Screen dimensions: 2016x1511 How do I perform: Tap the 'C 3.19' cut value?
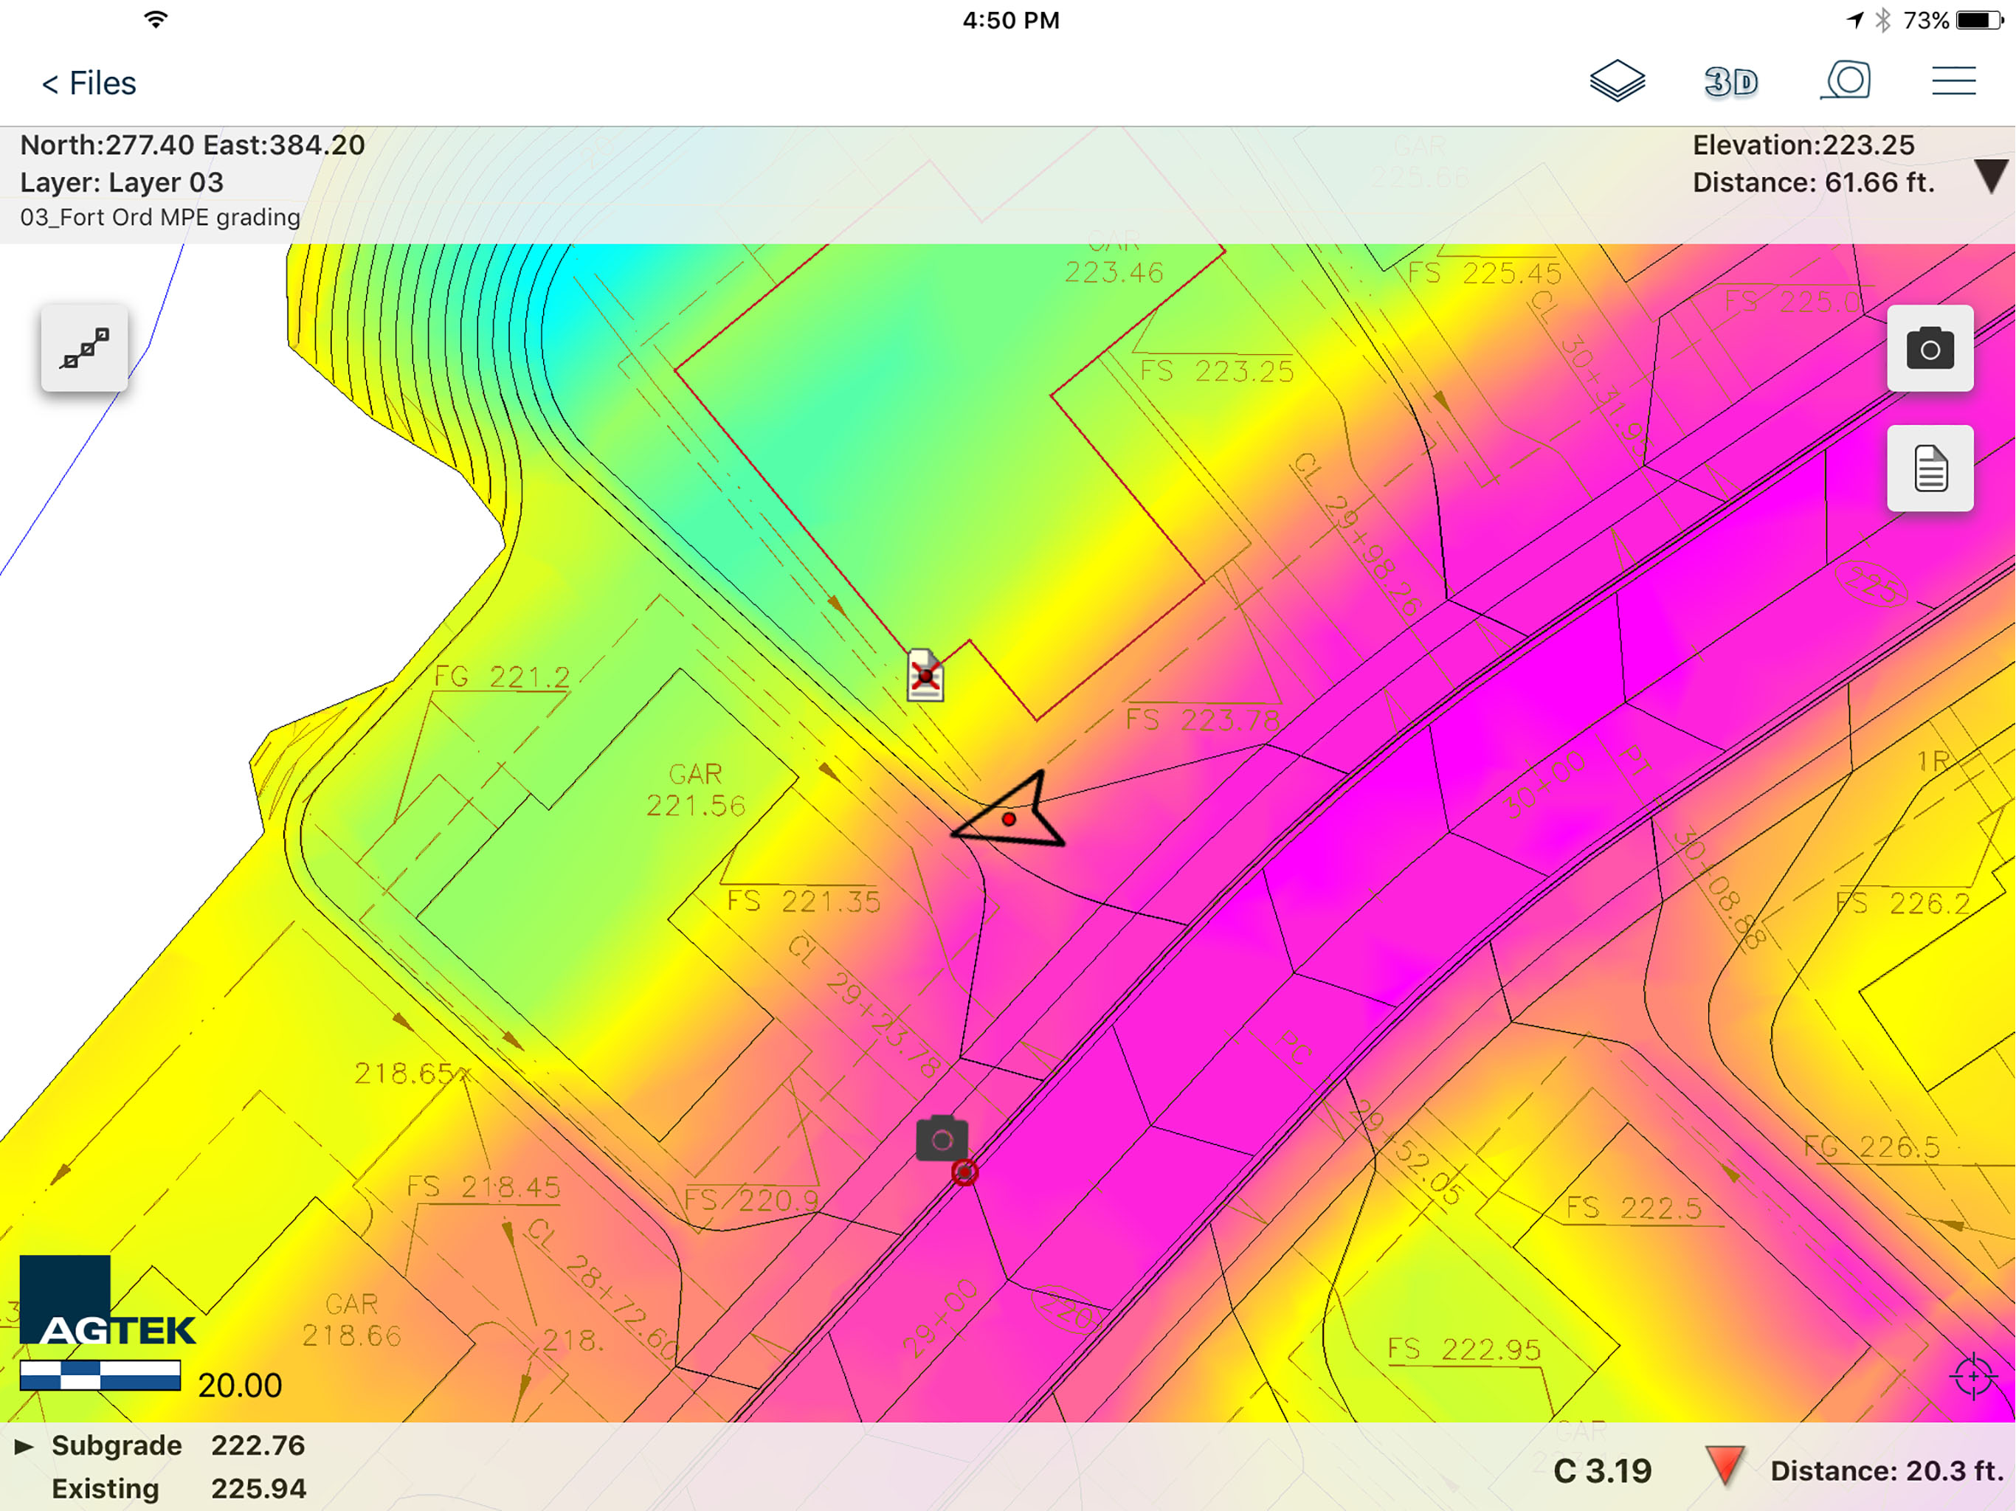1602,1471
